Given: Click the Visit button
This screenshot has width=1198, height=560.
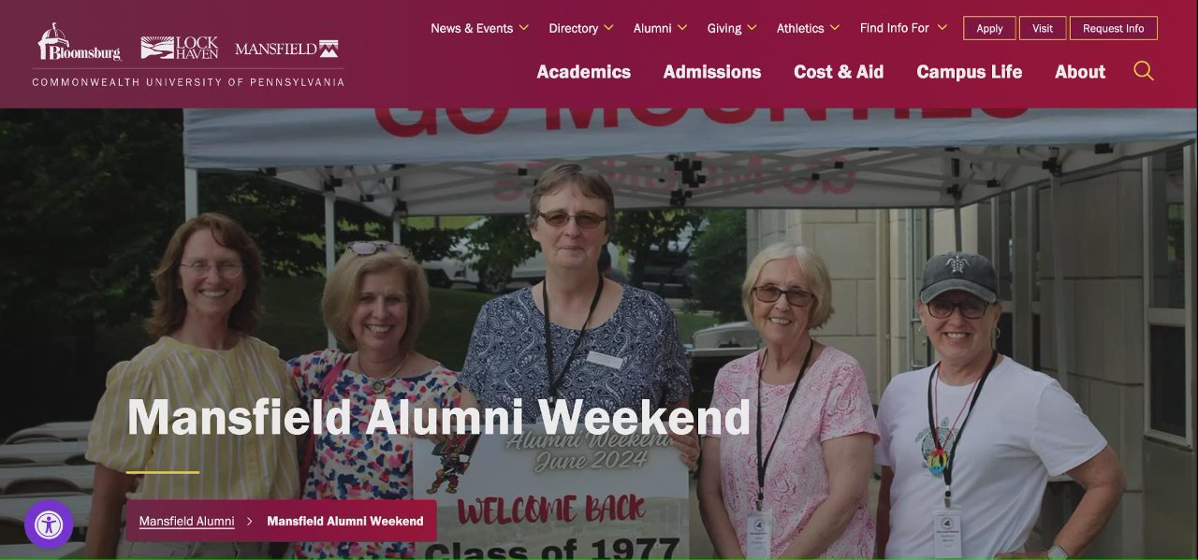Looking at the screenshot, I should [1043, 28].
